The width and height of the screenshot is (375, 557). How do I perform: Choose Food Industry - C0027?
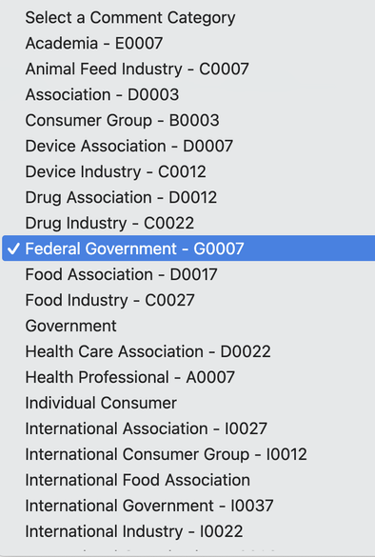pyautogui.click(x=188, y=300)
